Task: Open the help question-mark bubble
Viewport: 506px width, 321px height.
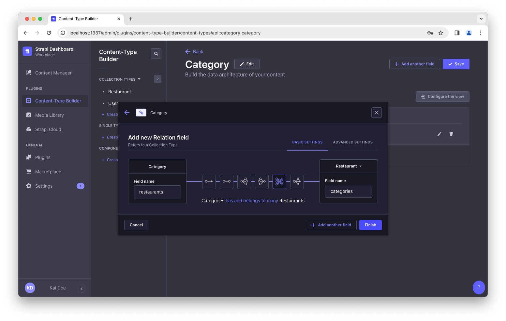Action: pos(479,288)
